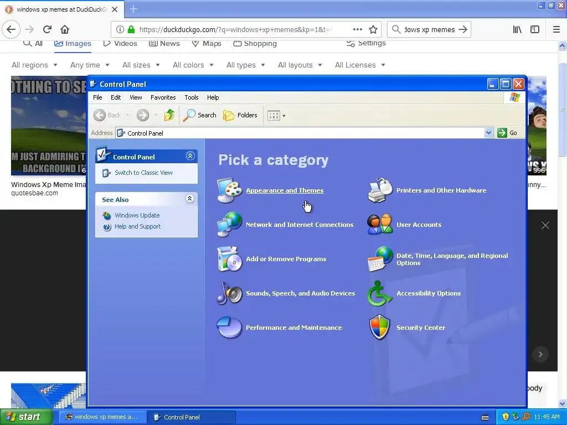Viewport: 567px width, 425px height.
Task: Click the Go button beside address bar
Action: [x=507, y=133]
